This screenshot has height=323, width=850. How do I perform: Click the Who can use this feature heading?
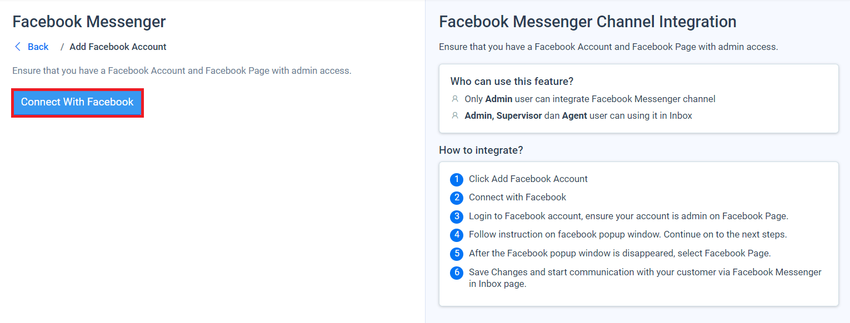pyautogui.click(x=512, y=82)
